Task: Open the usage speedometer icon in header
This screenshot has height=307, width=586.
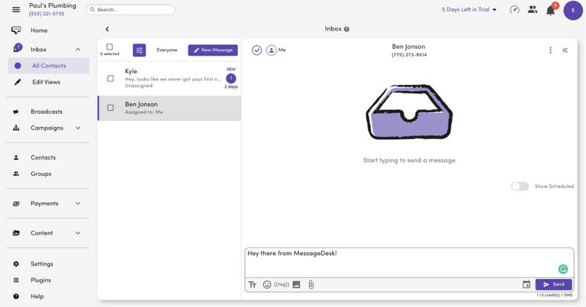Action: 514,10
